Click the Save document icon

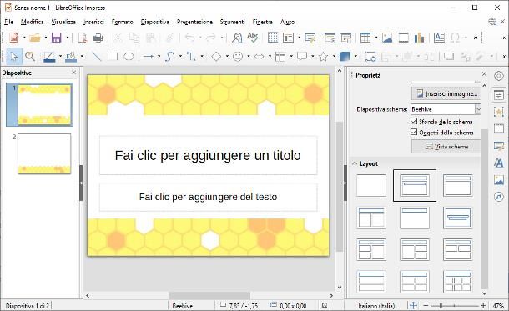57,38
